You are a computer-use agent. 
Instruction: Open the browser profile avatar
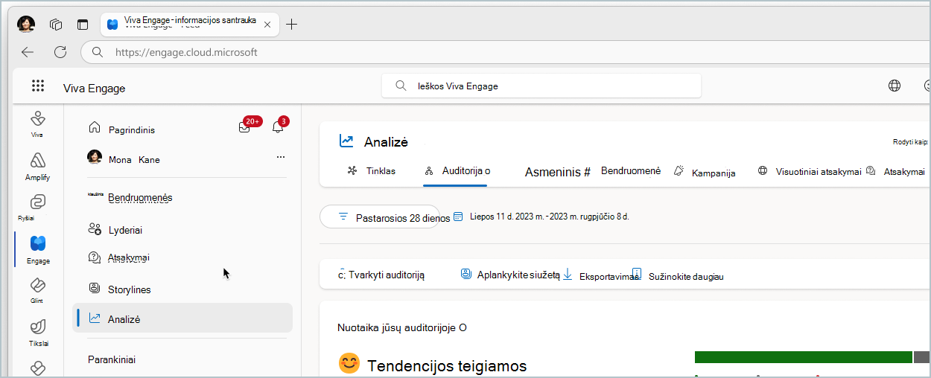[x=26, y=24]
